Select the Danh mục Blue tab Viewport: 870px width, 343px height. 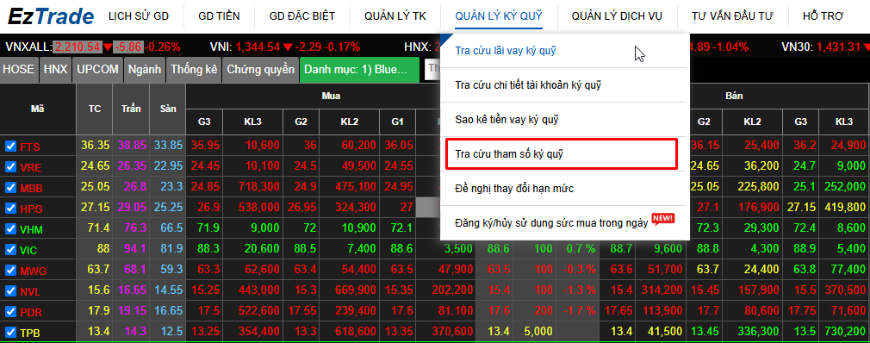tap(359, 70)
